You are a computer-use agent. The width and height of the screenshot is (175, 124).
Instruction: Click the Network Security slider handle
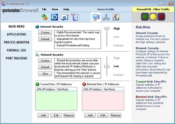point(107,66)
